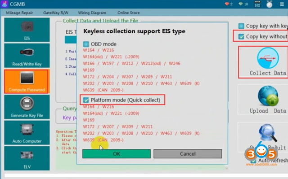
Task: Click the W172 / W204 / W207 line under OBD mode
Action: 127,77
